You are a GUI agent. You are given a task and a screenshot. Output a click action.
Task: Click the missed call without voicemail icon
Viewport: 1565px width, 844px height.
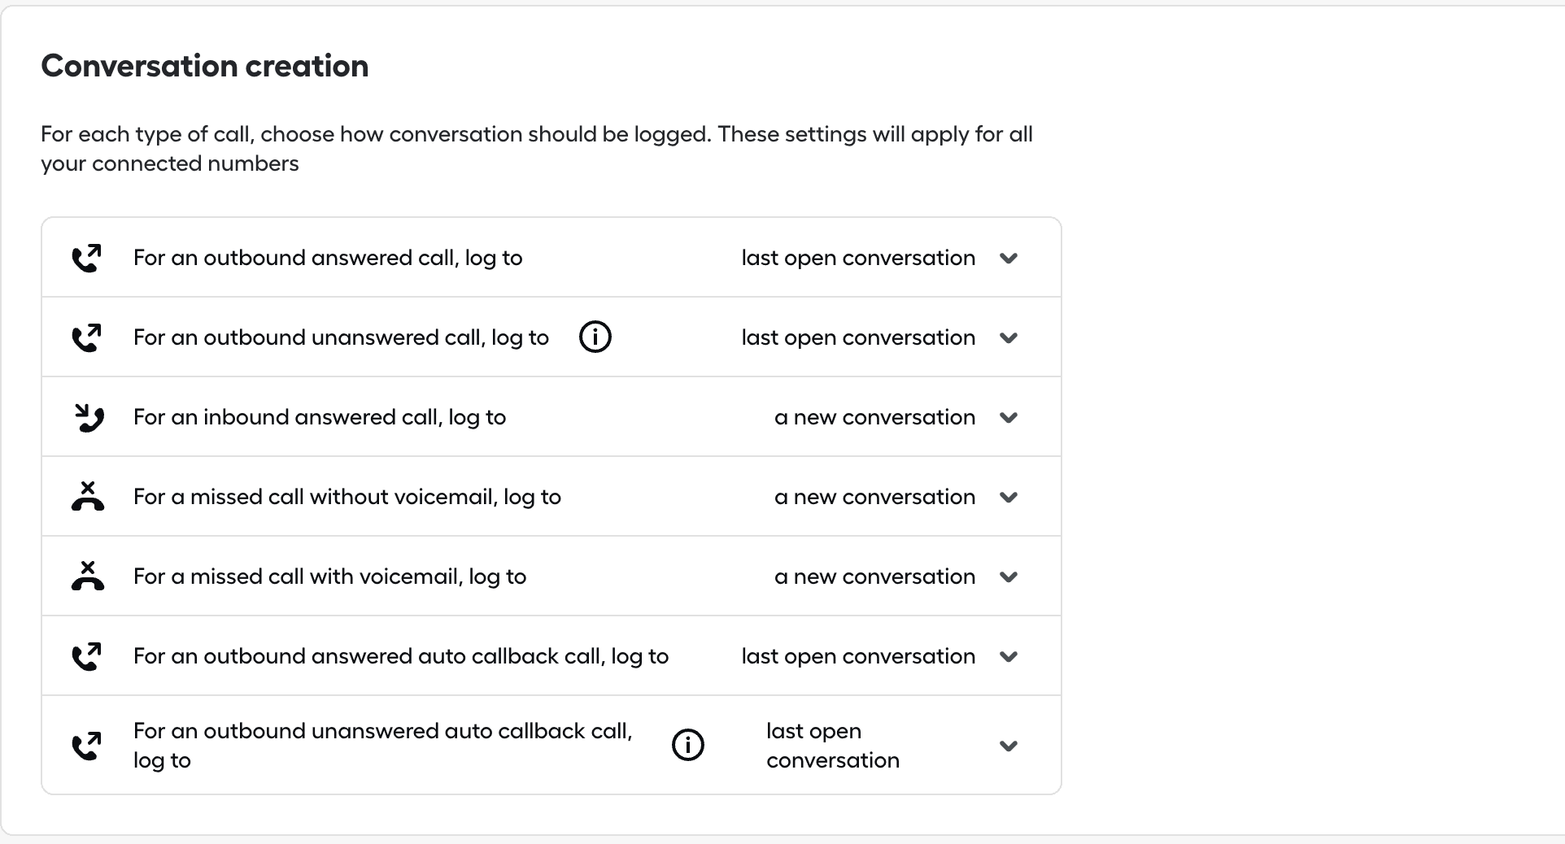pos(88,496)
